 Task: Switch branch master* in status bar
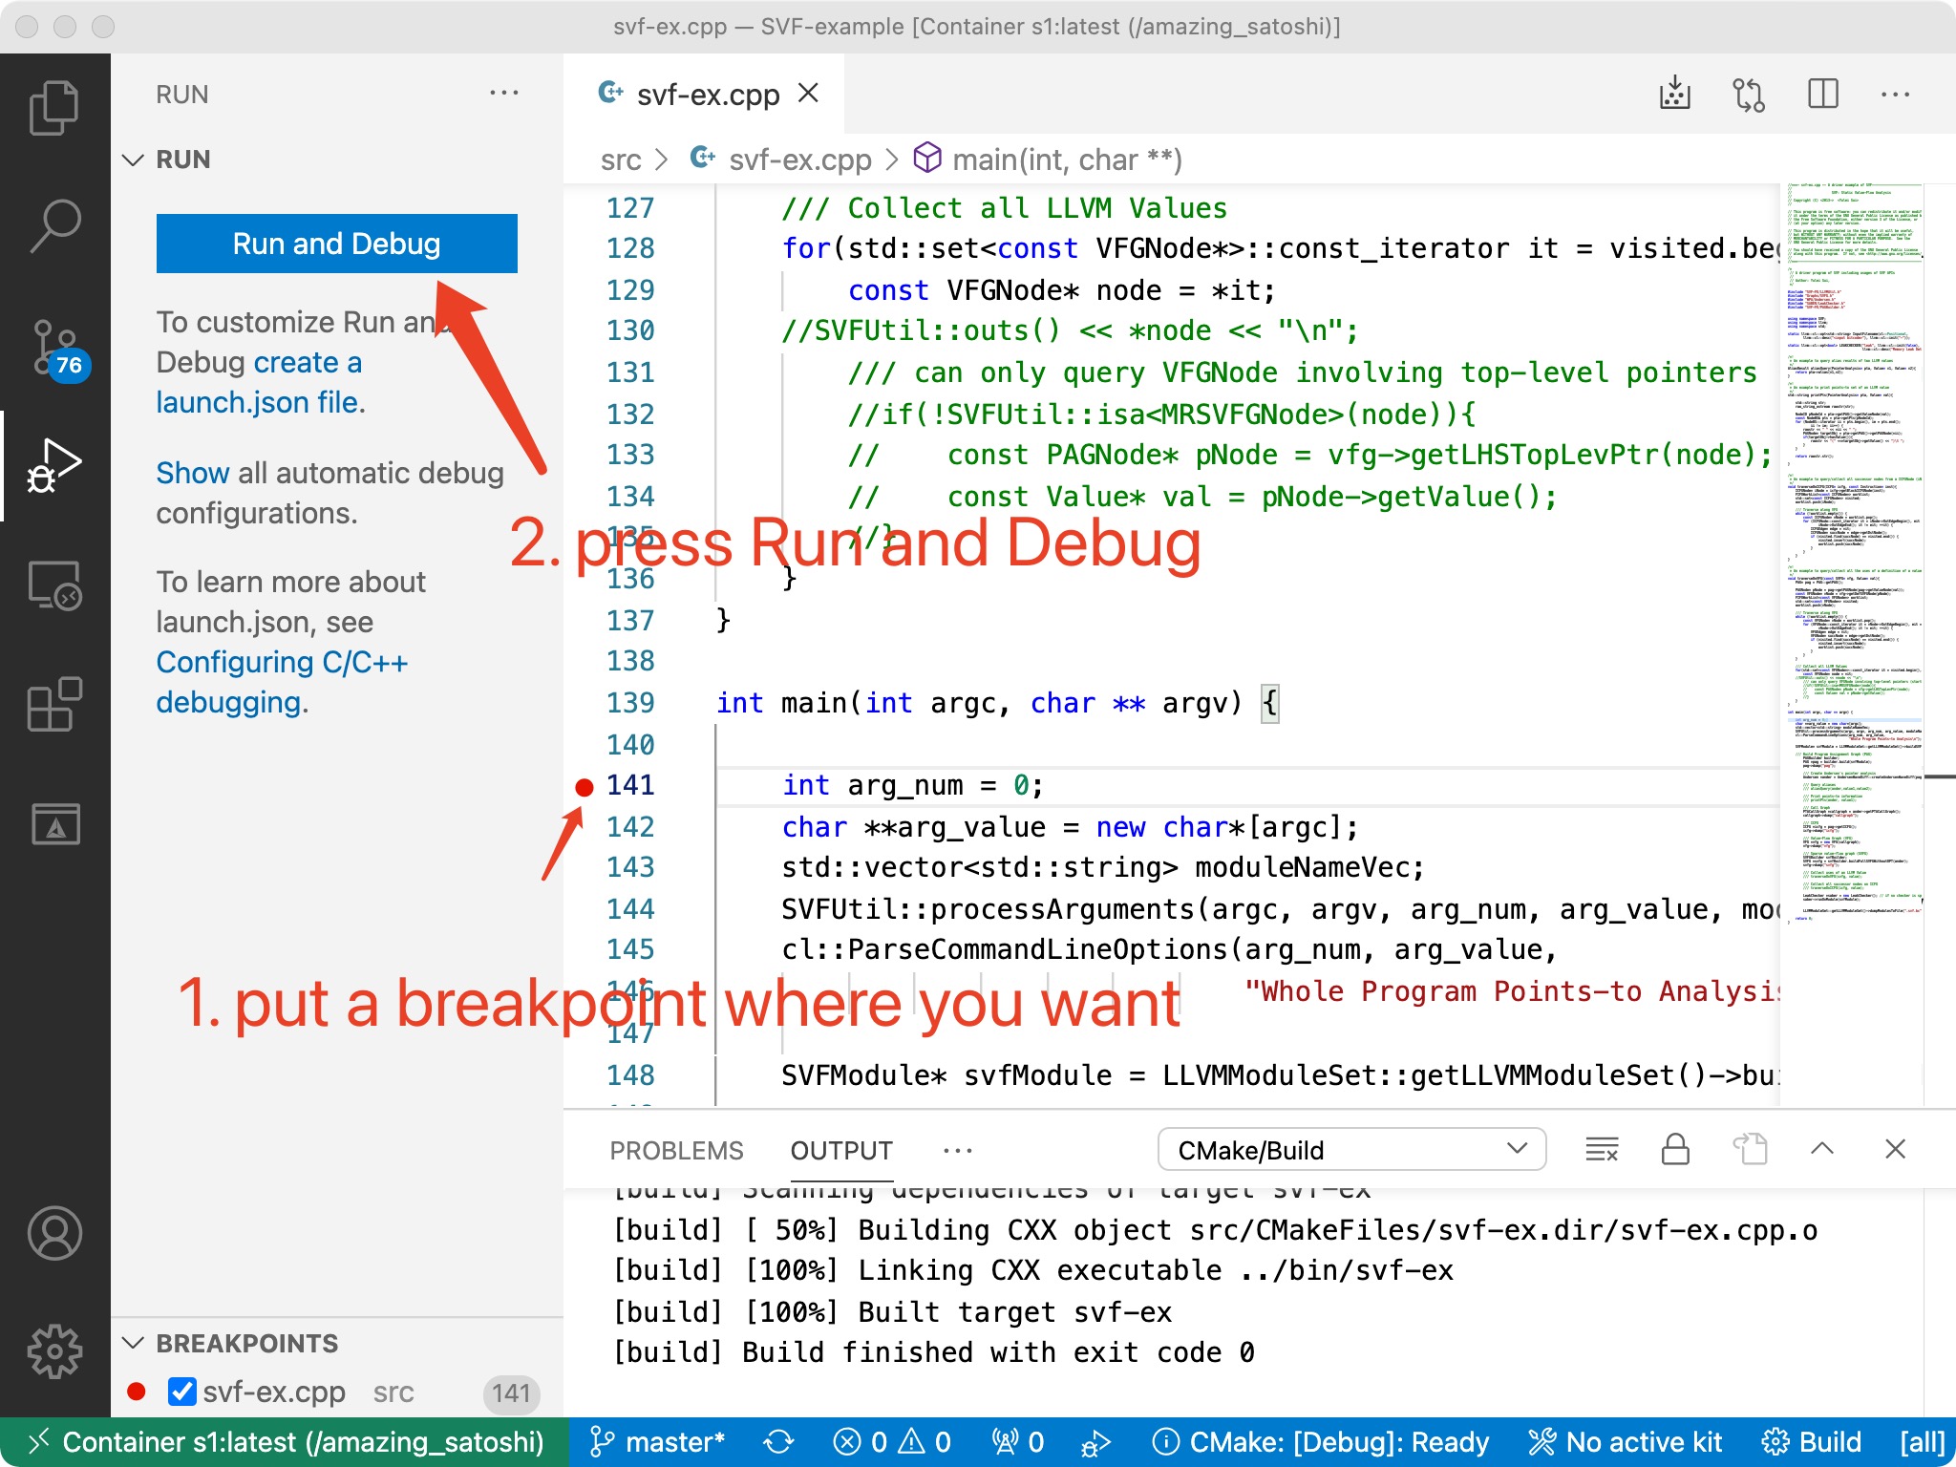656,1442
